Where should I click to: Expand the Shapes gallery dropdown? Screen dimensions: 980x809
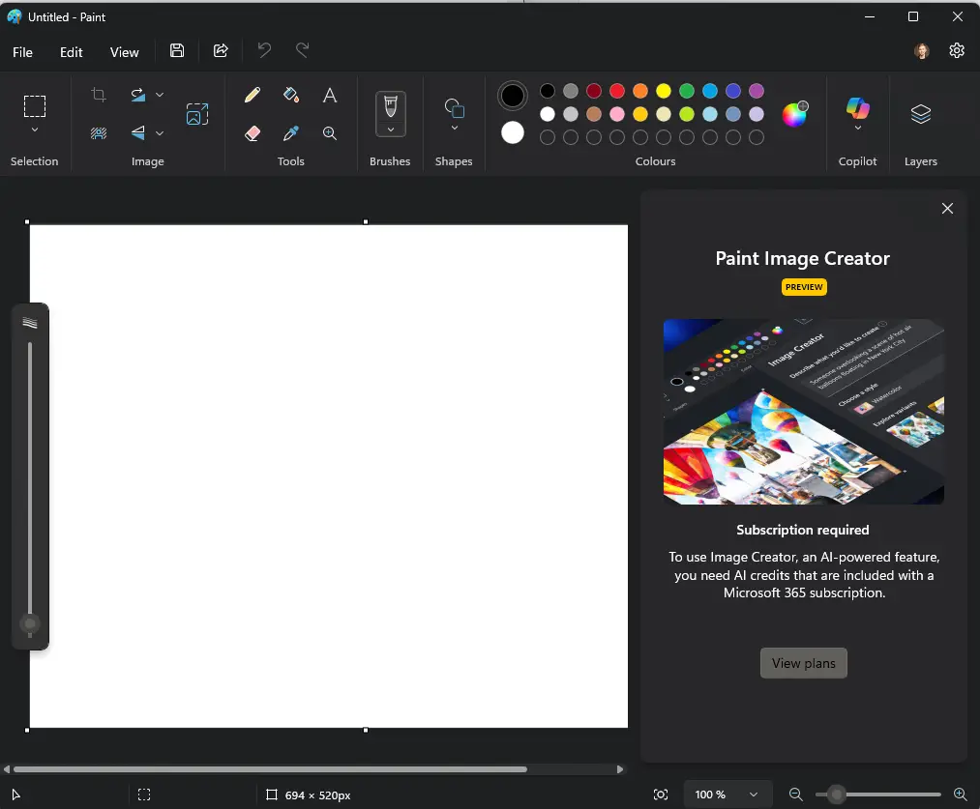[x=454, y=128]
